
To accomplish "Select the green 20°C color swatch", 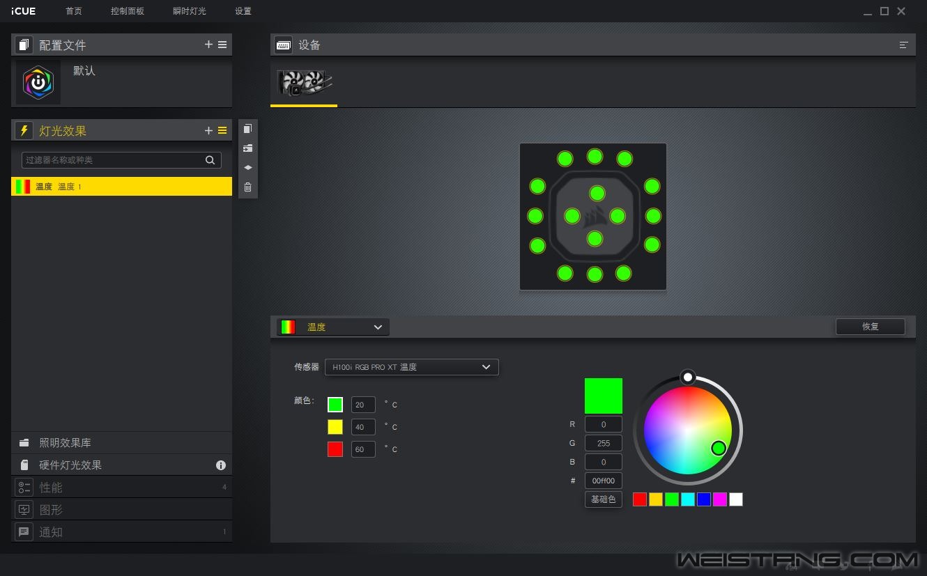I will click(x=335, y=405).
